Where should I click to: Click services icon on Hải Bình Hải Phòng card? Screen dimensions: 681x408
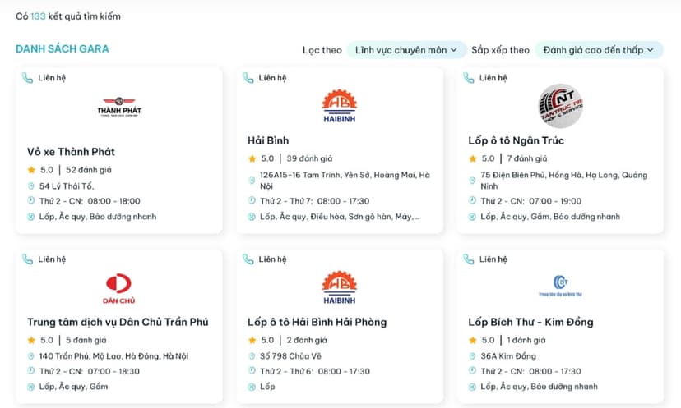[x=252, y=387]
